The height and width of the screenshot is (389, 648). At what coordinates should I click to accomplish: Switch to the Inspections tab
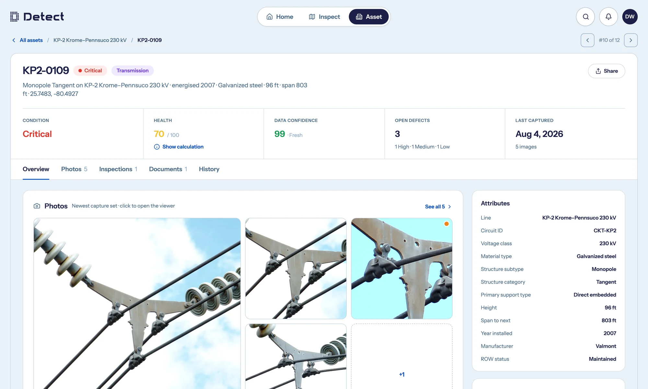[118, 169]
